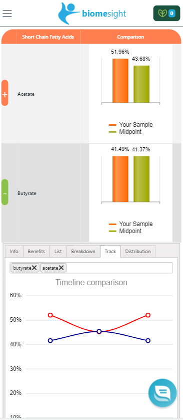The height and width of the screenshot is (420, 183).
Task: Toggle Your Sample legend in Acetate chart
Action: coord(131,125)
